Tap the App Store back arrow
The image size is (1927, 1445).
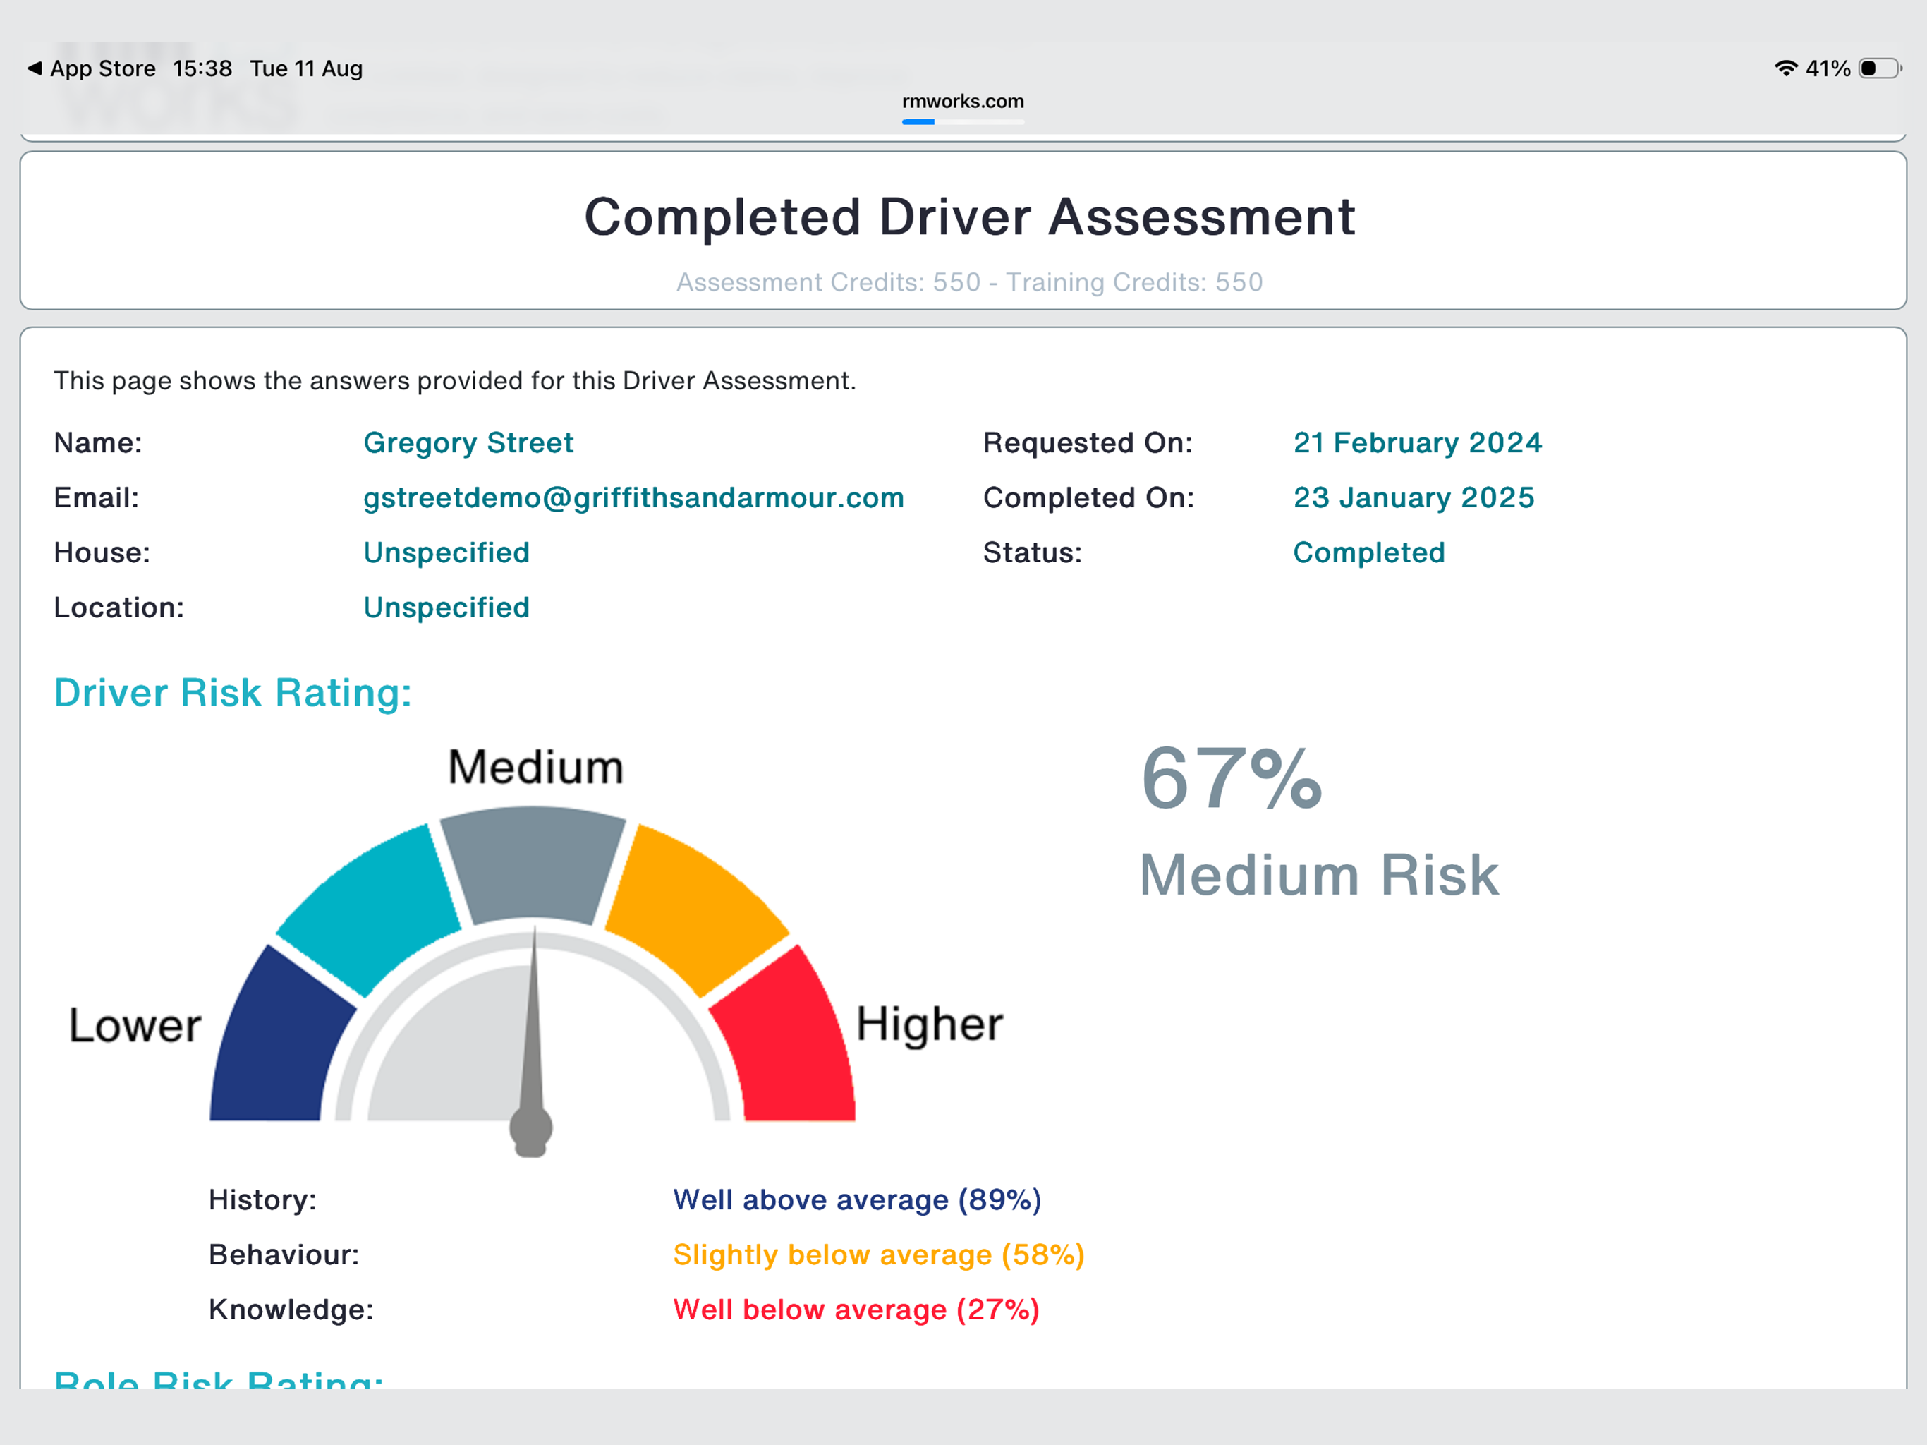coord(35,68)
